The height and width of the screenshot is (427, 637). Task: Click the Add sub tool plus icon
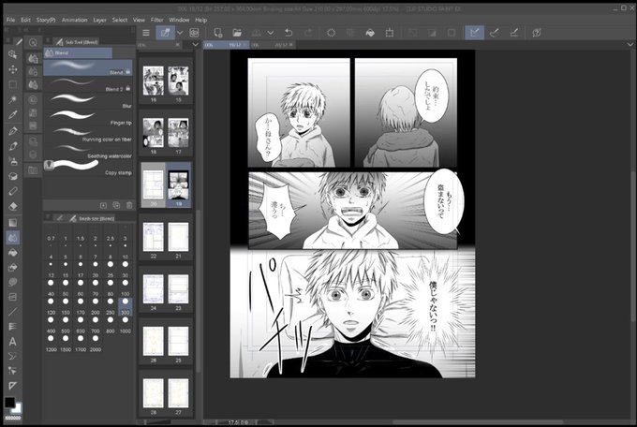(x=103, y=206)
